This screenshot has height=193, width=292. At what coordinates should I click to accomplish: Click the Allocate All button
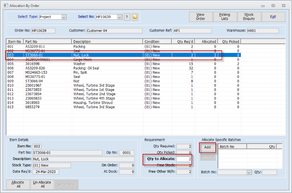(x=18, y=184)
